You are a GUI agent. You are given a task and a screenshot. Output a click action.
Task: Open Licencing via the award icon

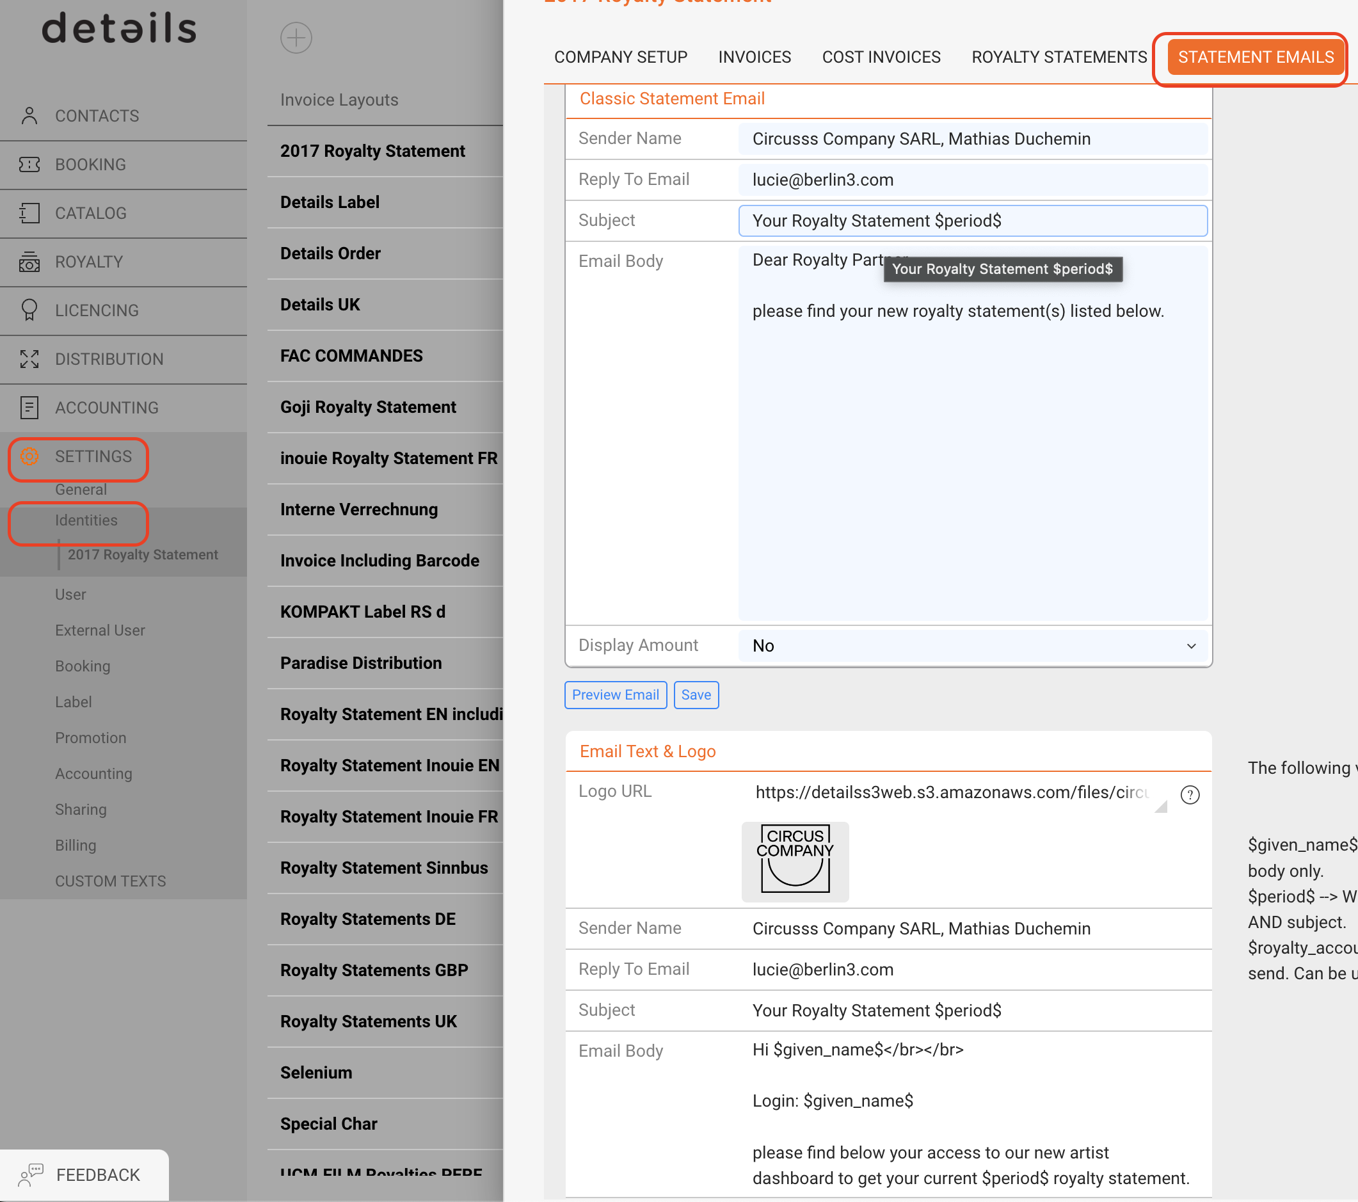[29, 310]
